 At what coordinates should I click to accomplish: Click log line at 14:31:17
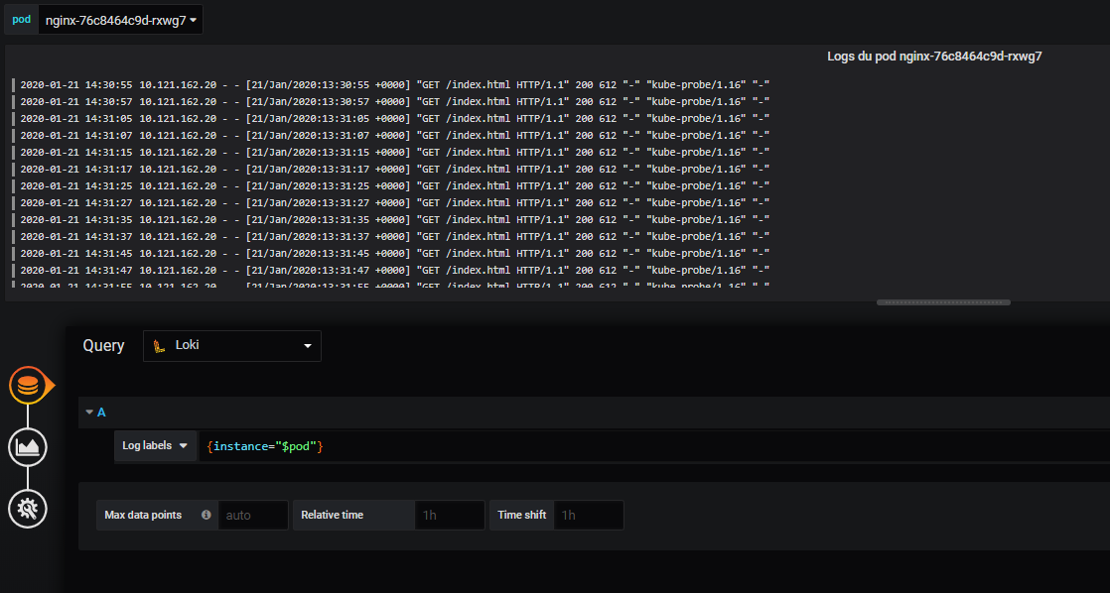click(x=394, y=169)
